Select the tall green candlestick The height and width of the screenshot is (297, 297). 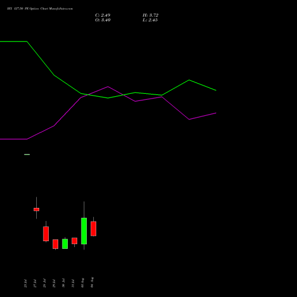pyautogui.click(x=84, y=231)
